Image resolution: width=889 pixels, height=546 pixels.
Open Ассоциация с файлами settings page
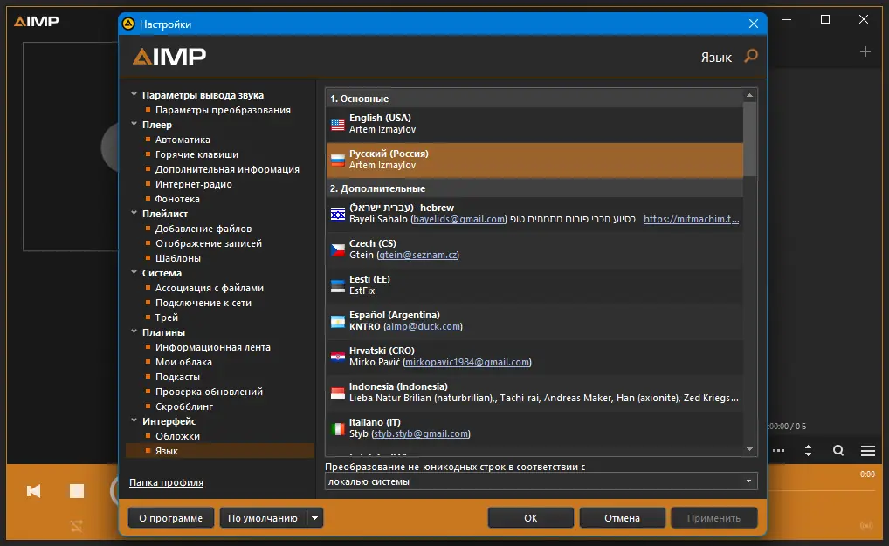[210, 288]
